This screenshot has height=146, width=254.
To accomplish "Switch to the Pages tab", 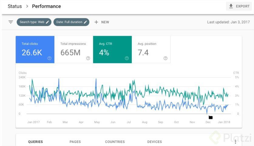I will [x=75, y=142].
